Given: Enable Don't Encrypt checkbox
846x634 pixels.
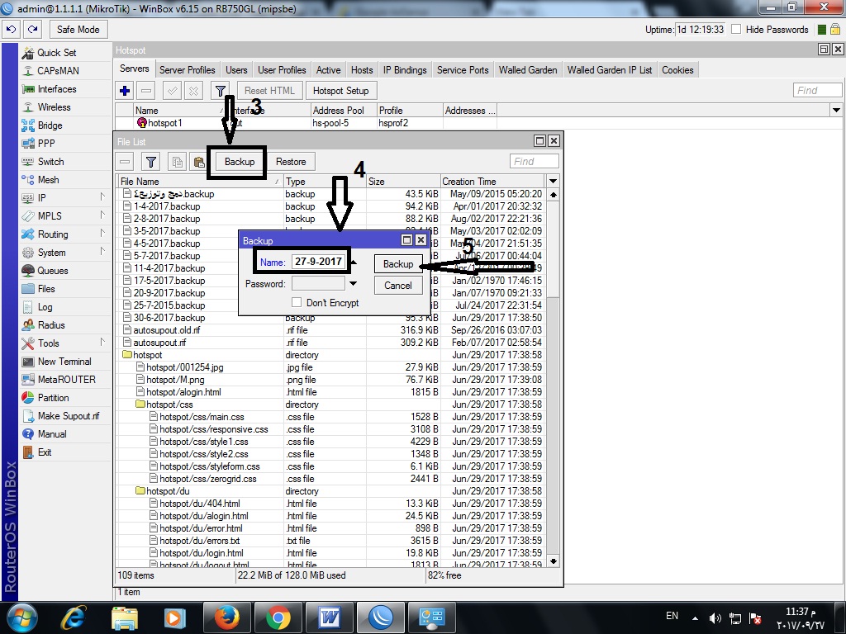Looking at the screenshot, I should (x=297, y=302).
